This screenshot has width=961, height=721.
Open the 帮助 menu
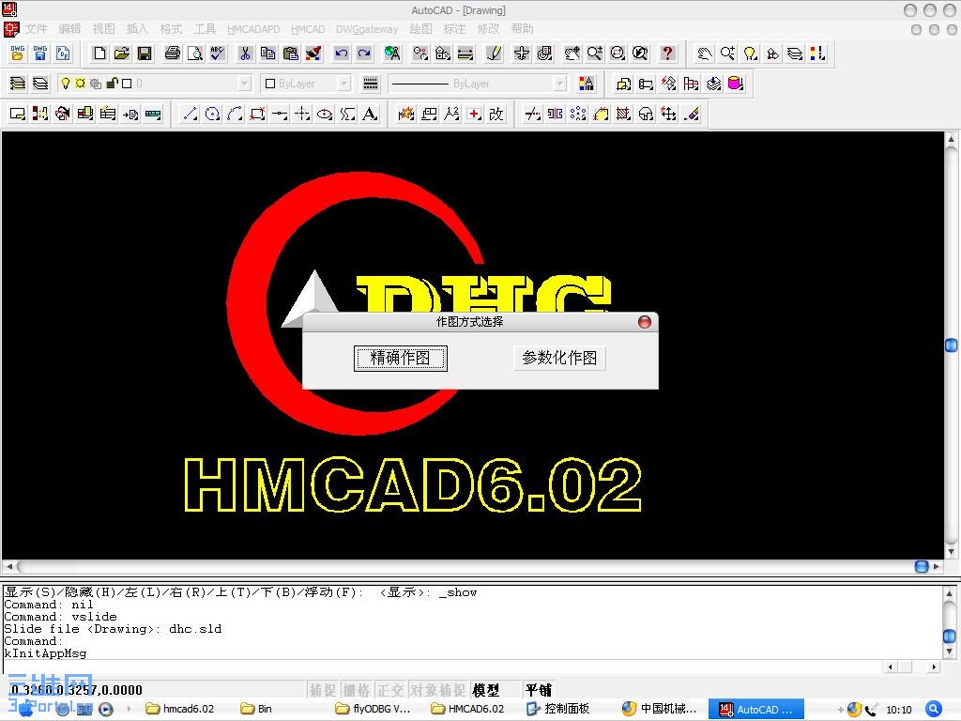(522, 29)
